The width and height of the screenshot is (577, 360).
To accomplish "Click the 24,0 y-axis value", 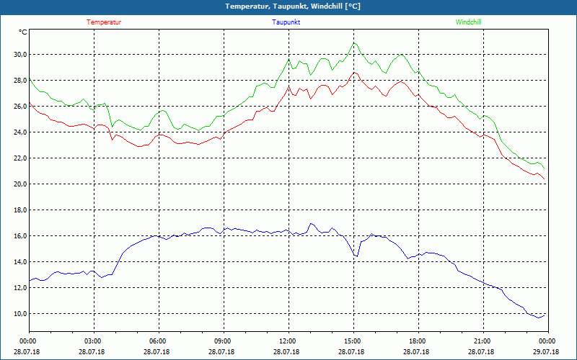I will point(21,132).
